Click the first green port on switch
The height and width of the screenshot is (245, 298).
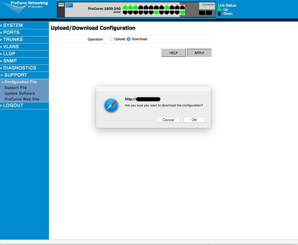125,8
